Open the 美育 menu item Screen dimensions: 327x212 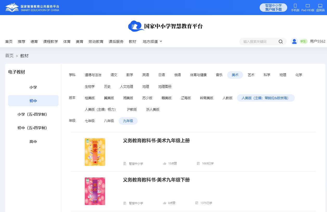coord(80,42)
